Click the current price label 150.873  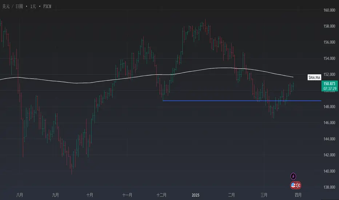(x=329, y=84)
